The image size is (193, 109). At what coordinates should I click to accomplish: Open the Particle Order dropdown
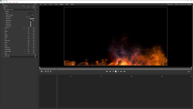[x=30, y=17]
